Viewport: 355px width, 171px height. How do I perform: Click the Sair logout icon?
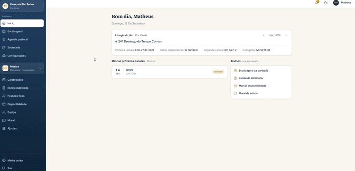click(x=4, y=168)
